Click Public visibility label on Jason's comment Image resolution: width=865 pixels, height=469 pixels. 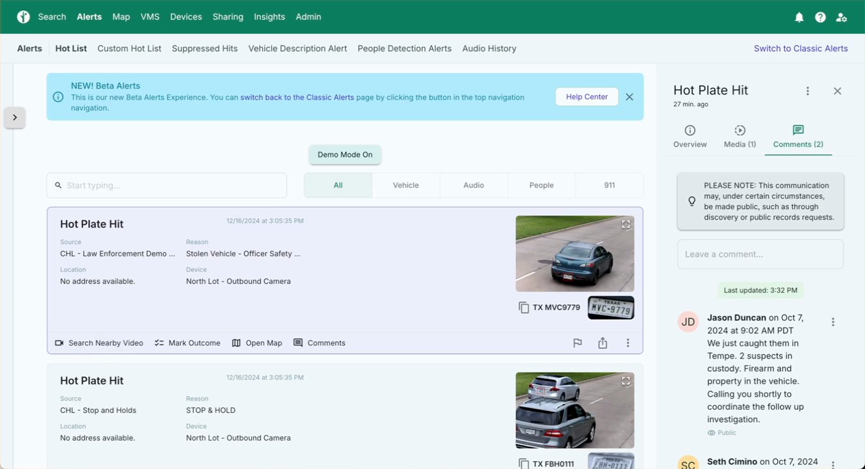coord(722,433)
